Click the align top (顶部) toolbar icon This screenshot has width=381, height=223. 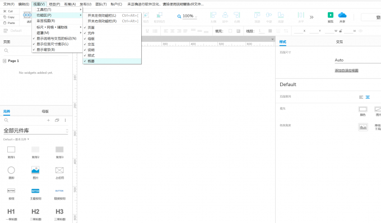pyautogui.click(x=257, y=15)
